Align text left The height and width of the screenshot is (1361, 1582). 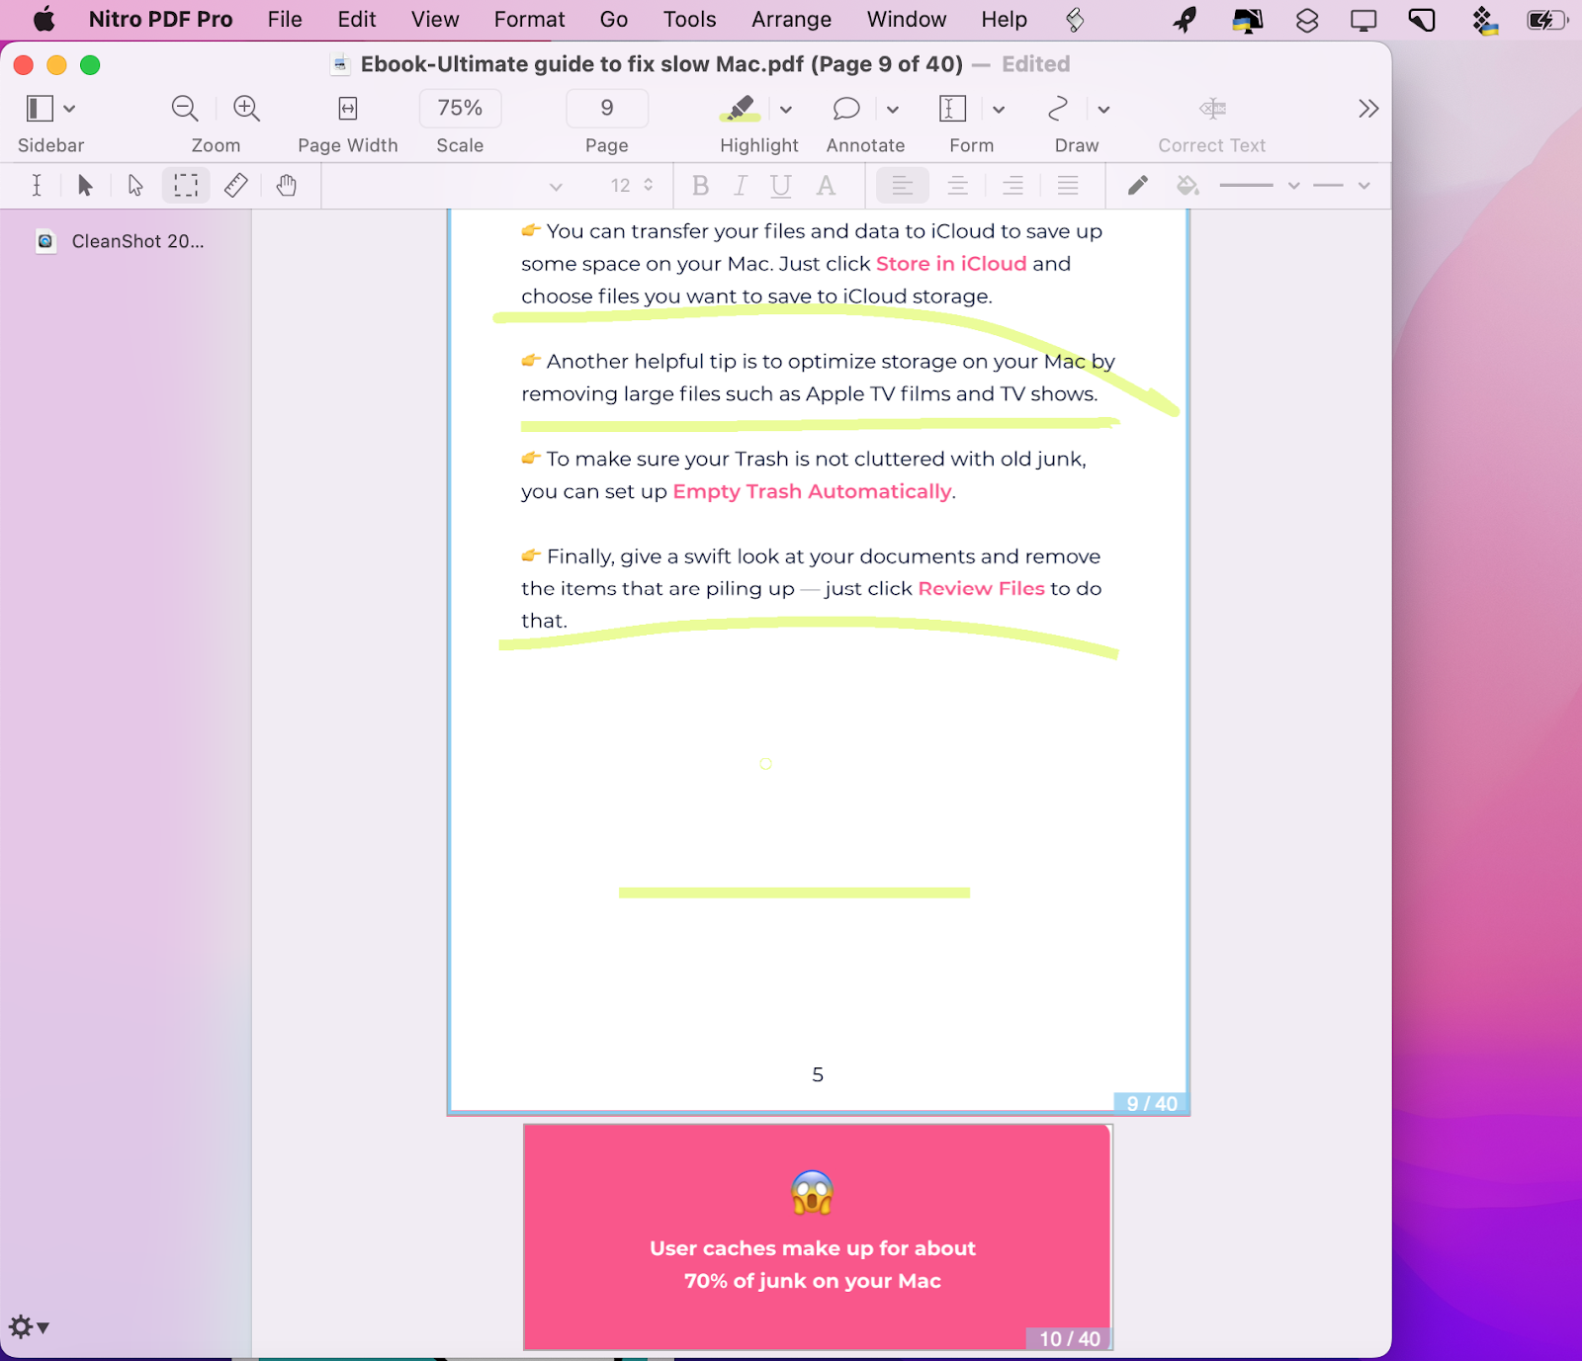(903, 185)
